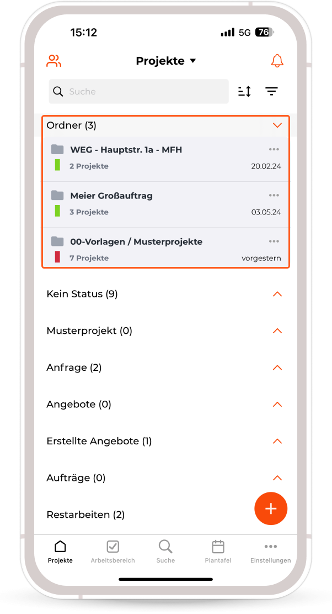Expand the Aufträge (0) section
Viewport: 332px width, 614px height.
click(x=277, y=478)
